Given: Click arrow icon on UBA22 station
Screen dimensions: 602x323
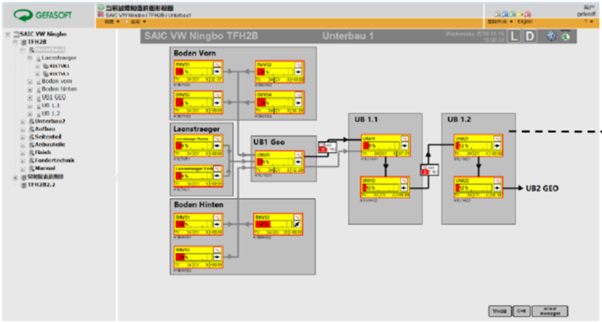Looking at the screenshot, I should pos(498,188).
